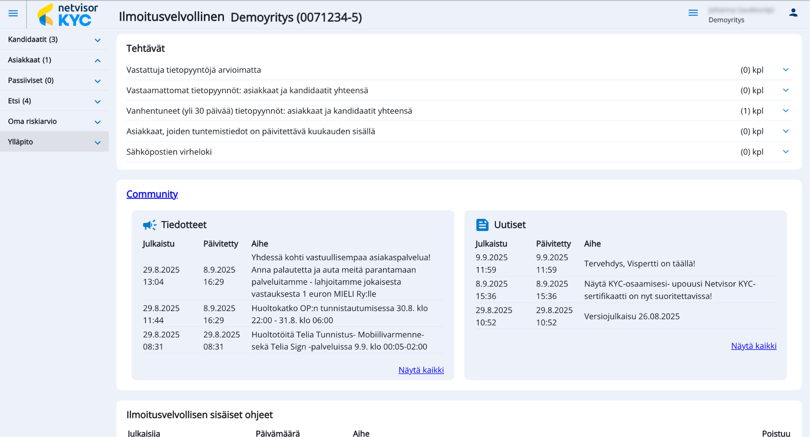Open the Versiojulkaisu 26.08.2025 news item
The height and width of the screenshot is (437, 810).
point(632,316)
